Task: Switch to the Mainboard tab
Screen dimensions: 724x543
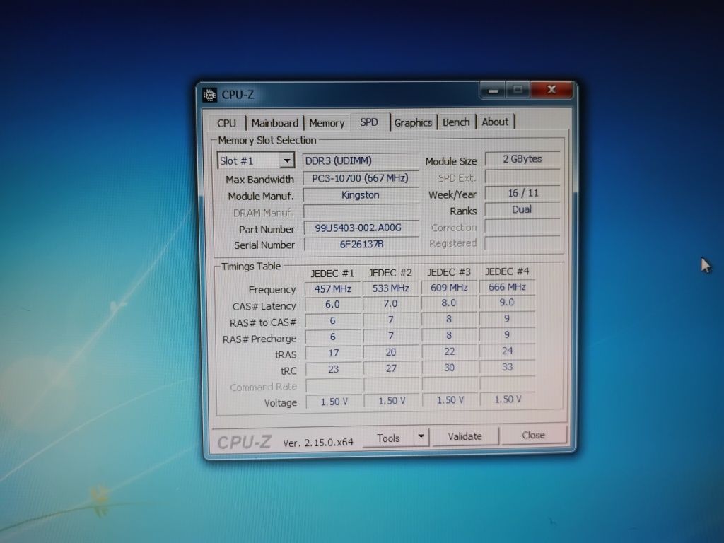Action: click(275, 123)
